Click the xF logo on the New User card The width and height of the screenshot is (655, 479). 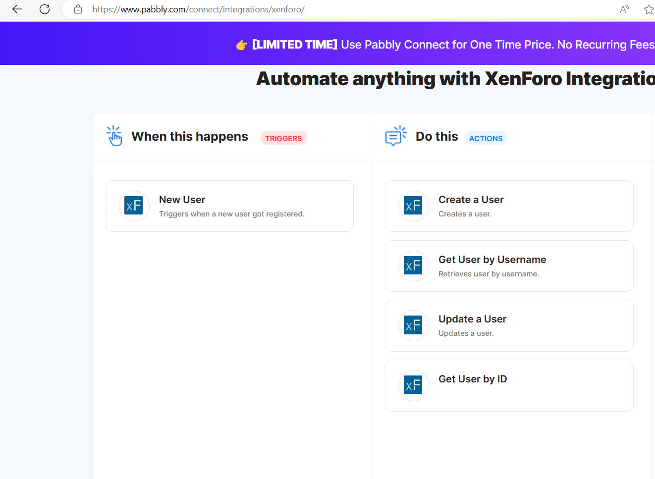click(x=134, y=206)
